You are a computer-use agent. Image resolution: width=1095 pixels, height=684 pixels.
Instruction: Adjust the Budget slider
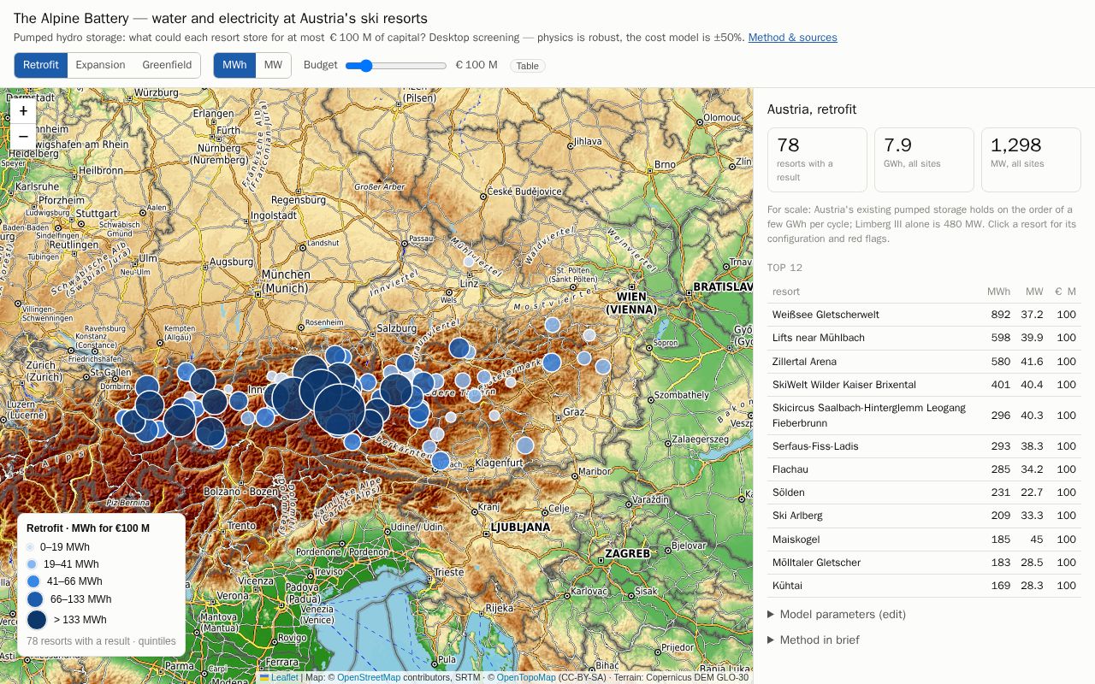pos(397,66)
